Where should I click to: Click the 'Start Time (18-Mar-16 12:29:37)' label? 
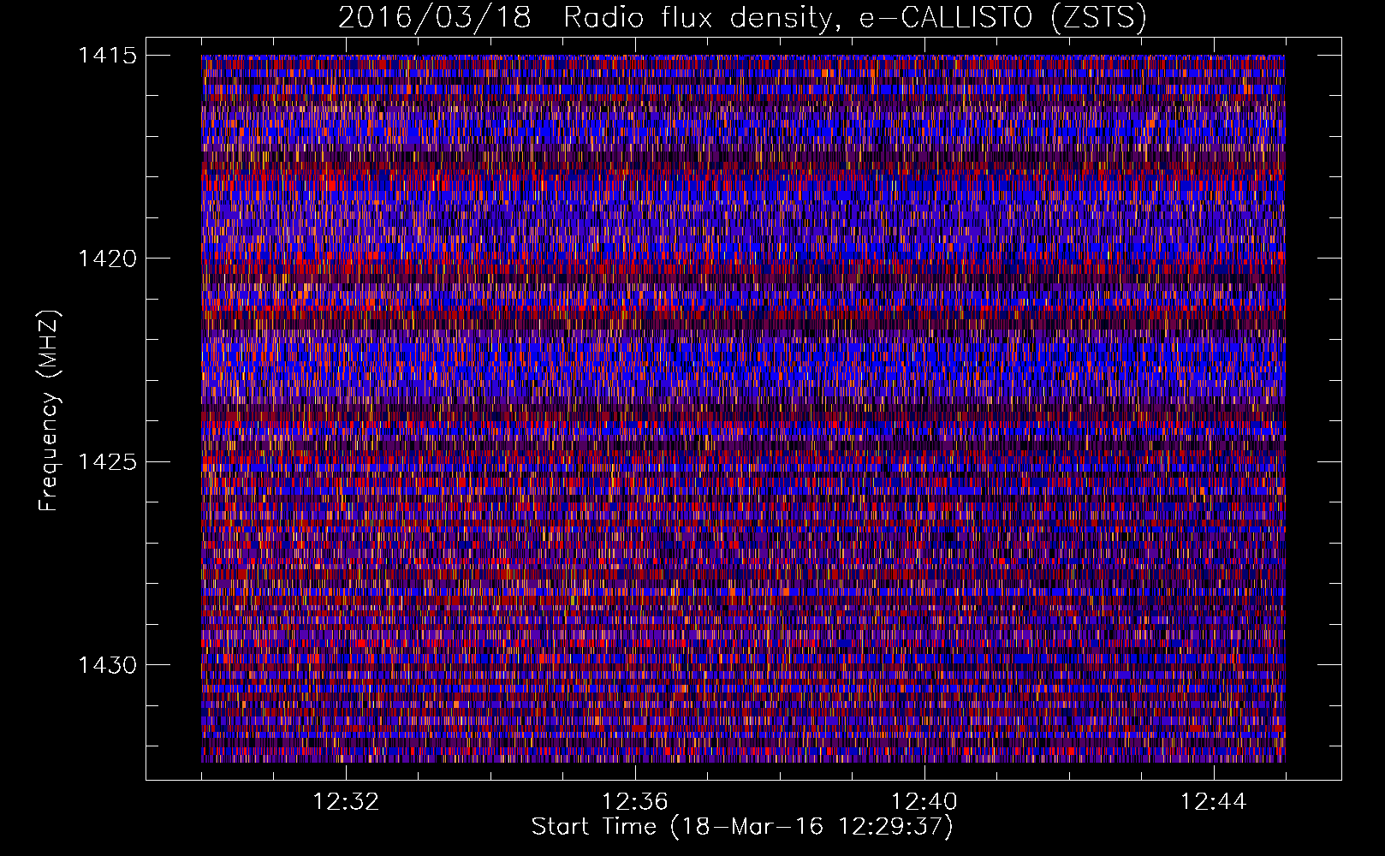click(x=742, y=827)
